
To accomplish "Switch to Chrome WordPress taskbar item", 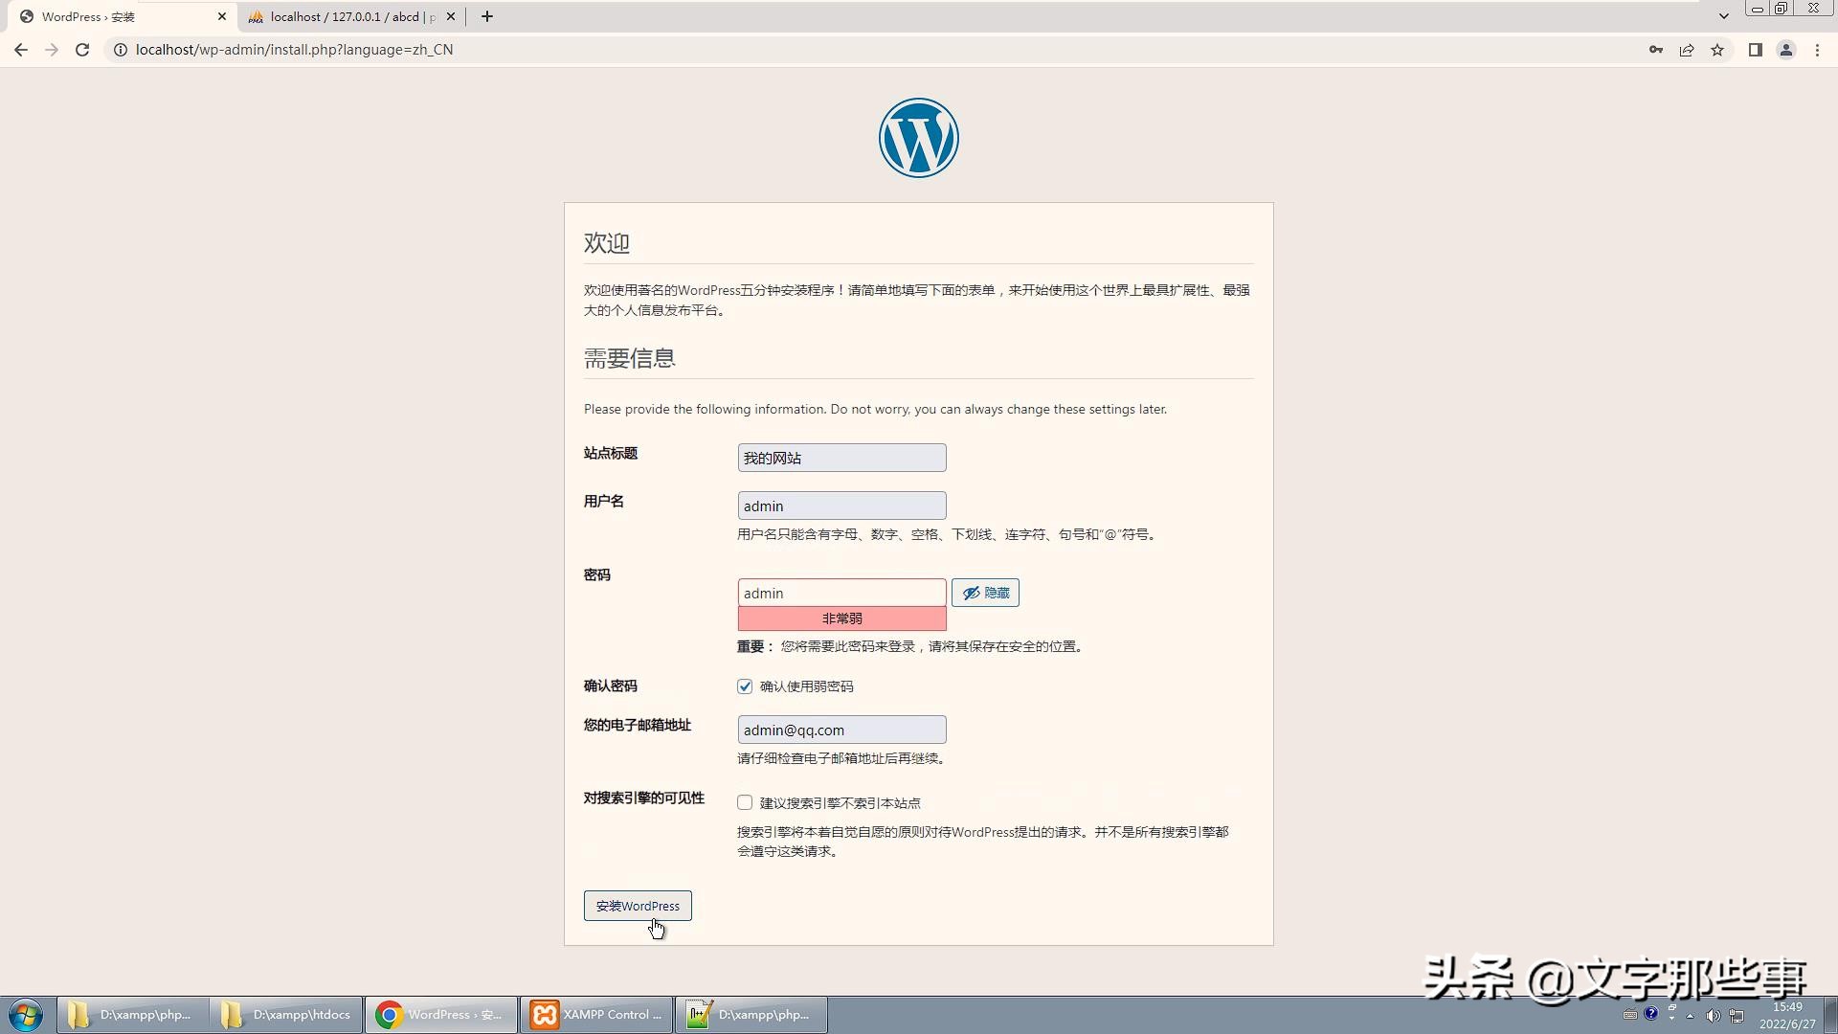I will (441, 1015).
